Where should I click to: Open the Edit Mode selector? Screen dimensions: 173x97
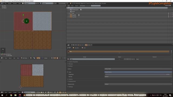point(25,58)
